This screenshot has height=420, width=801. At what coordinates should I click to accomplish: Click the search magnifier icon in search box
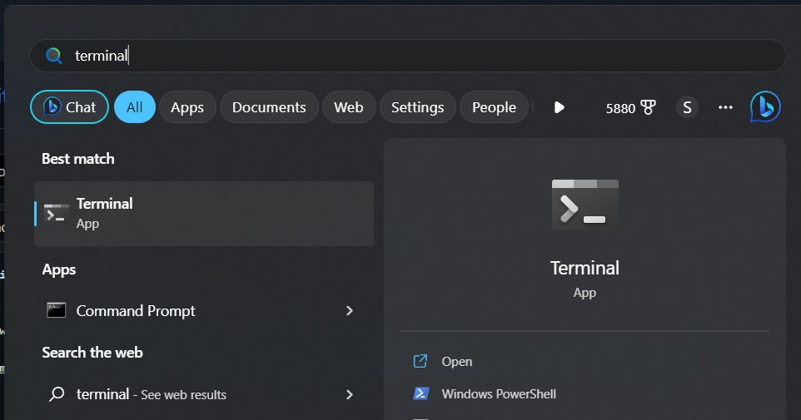(x=53, y=55)
